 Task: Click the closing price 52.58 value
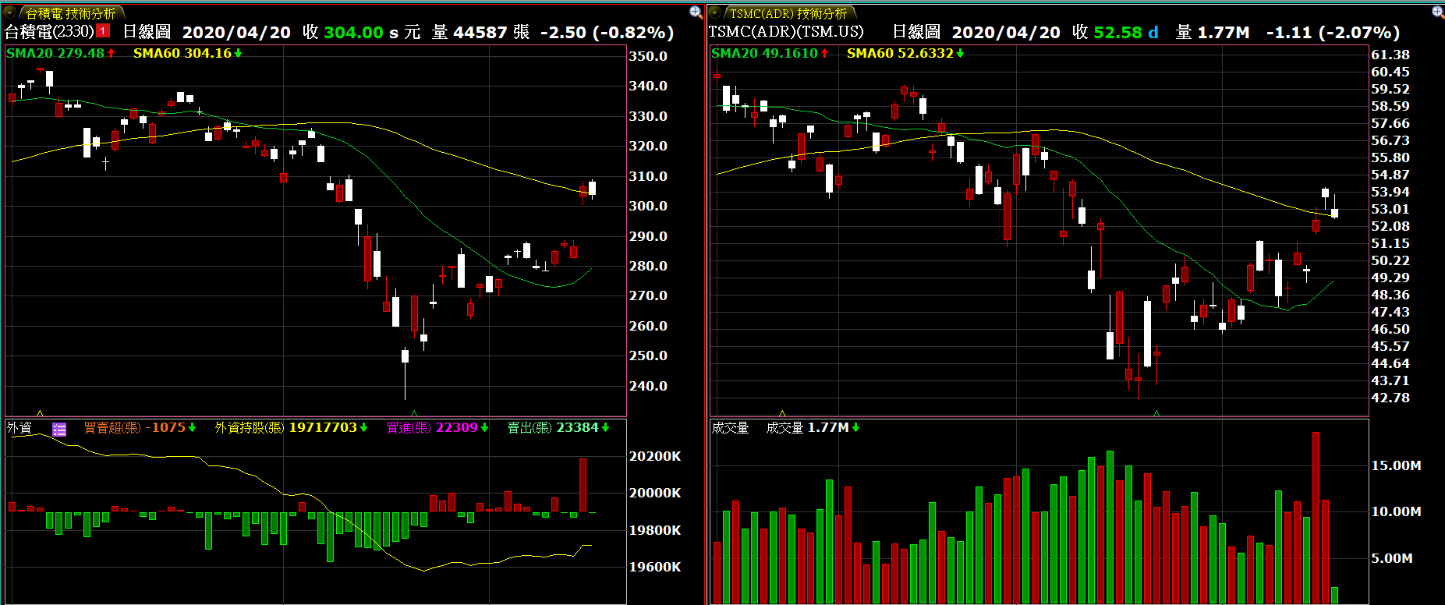[1117, 32]
